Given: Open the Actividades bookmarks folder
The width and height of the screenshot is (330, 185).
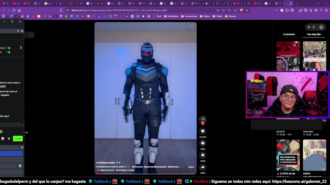Looking at the screenshot, I should coord(171,16).
